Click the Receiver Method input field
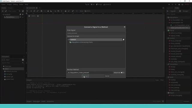 90,73
